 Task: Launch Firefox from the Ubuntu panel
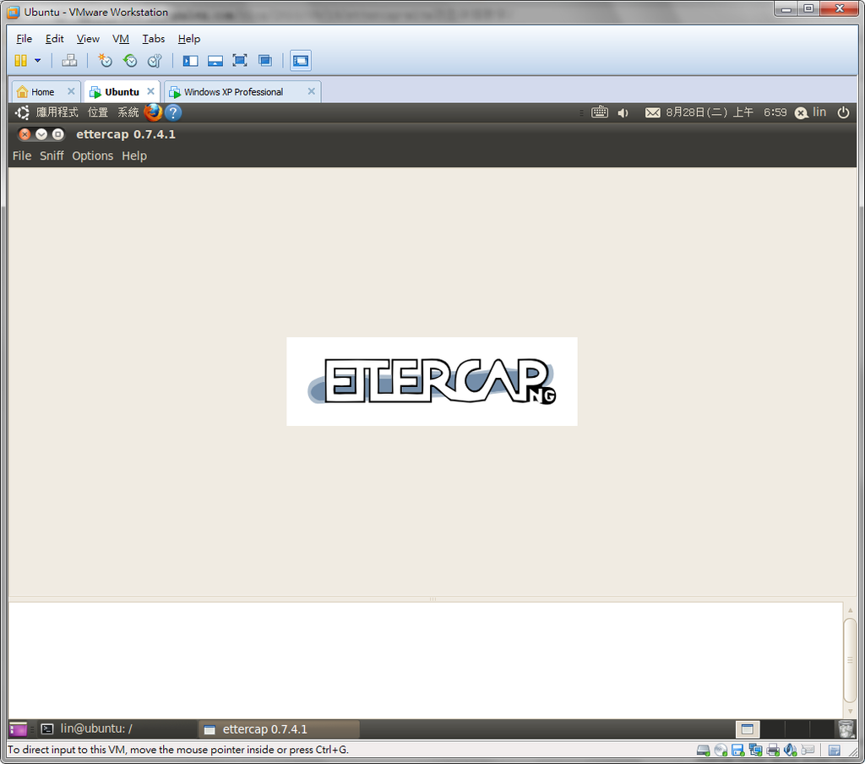(x=153, y=112)
